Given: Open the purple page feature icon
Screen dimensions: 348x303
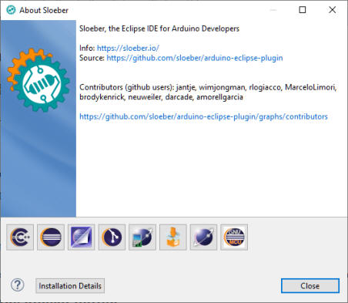Looking at the screenshot, I should point(81,237).
